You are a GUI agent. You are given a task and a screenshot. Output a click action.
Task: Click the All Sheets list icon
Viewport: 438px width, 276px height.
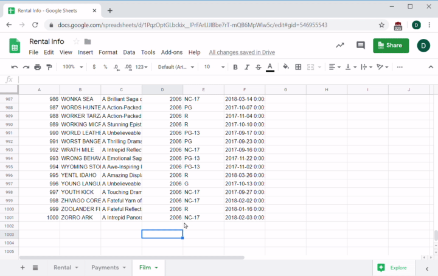[x=35, y=267]
